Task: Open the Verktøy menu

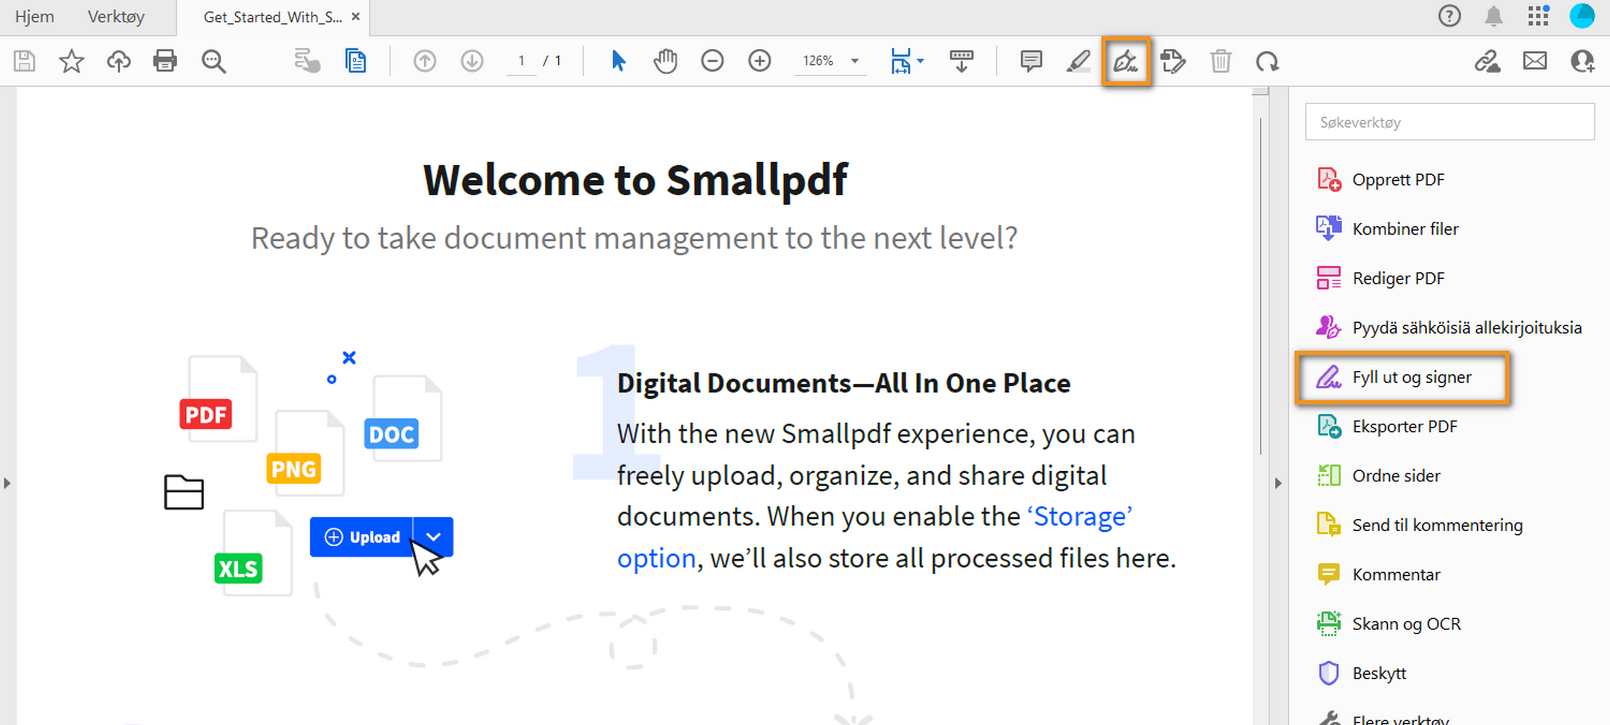Action: (x=116, y=17)
